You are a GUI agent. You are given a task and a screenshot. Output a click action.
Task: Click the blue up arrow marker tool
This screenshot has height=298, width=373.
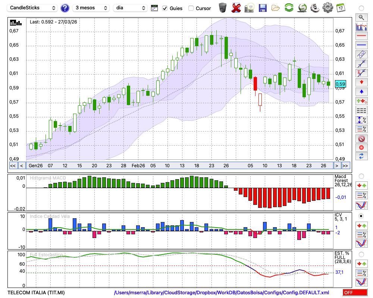(361, 92)
